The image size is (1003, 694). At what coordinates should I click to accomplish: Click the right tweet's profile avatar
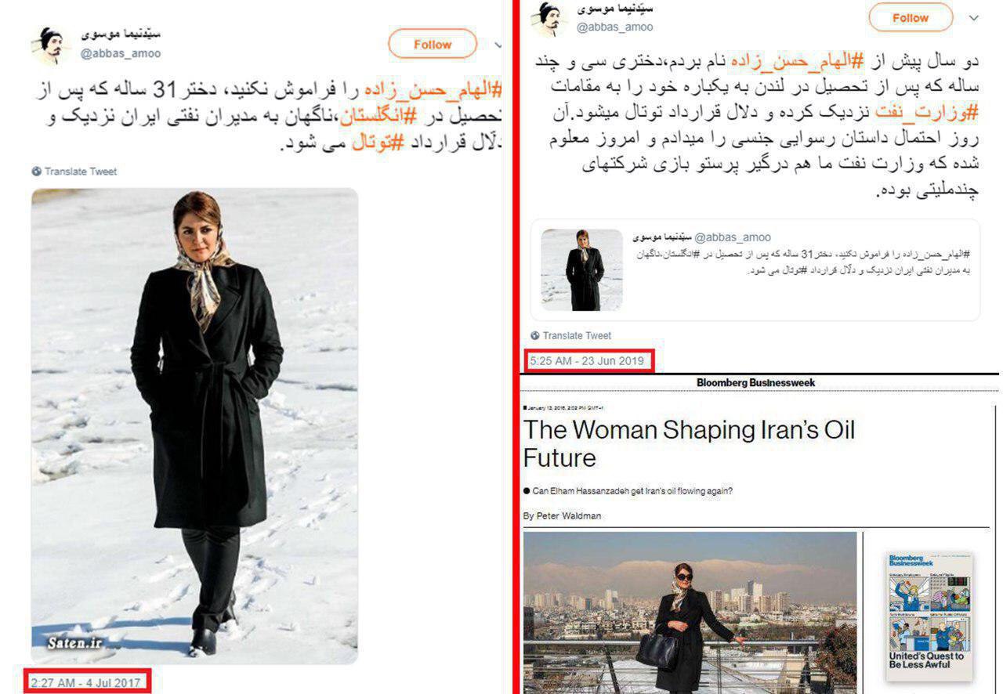pos(549,19)
